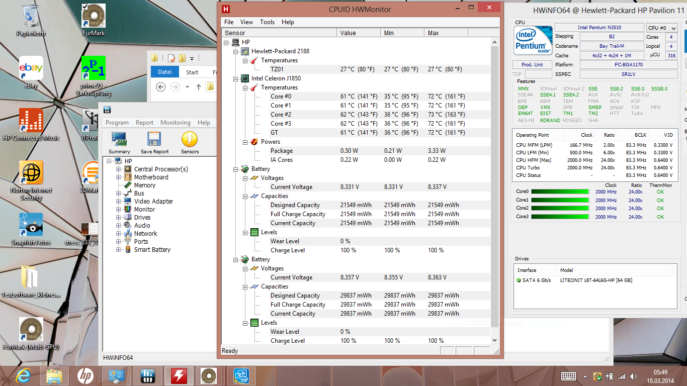Click the Value column header
The image size is (687, 386).
coord(358,33)
